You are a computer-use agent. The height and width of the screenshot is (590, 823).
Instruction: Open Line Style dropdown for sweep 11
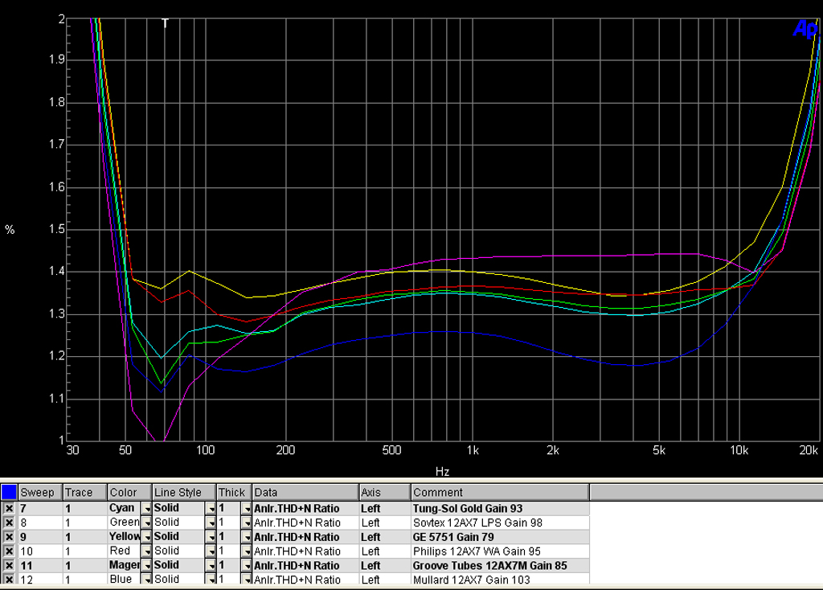click(211, 566)
